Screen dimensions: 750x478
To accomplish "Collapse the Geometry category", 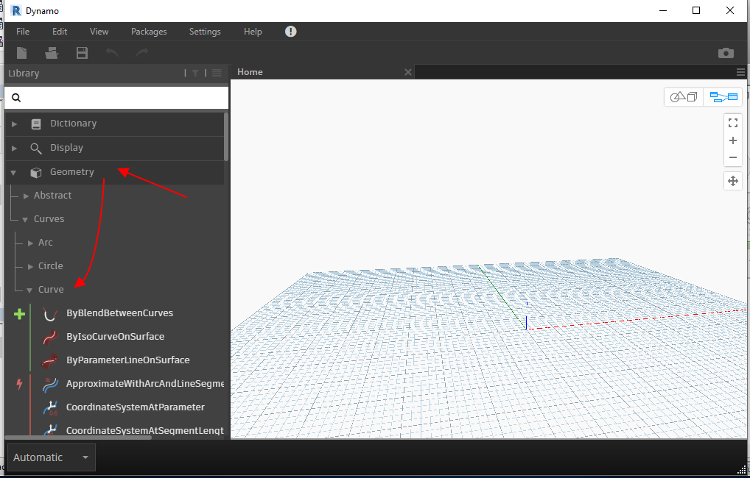I will pyautogui.click(x=13, y=172).
